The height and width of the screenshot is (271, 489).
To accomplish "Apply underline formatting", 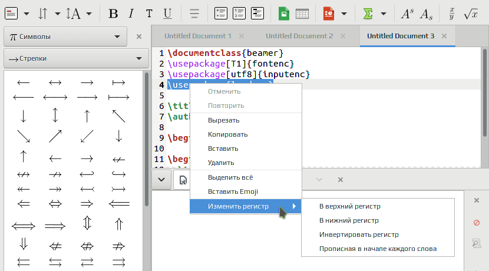I will 167,14.
